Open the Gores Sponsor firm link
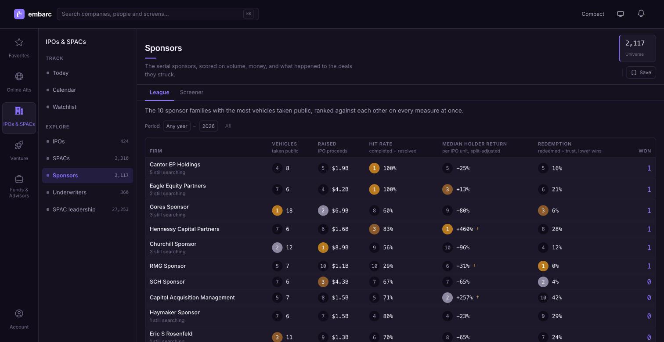The image size is (664, 342). 169,207
